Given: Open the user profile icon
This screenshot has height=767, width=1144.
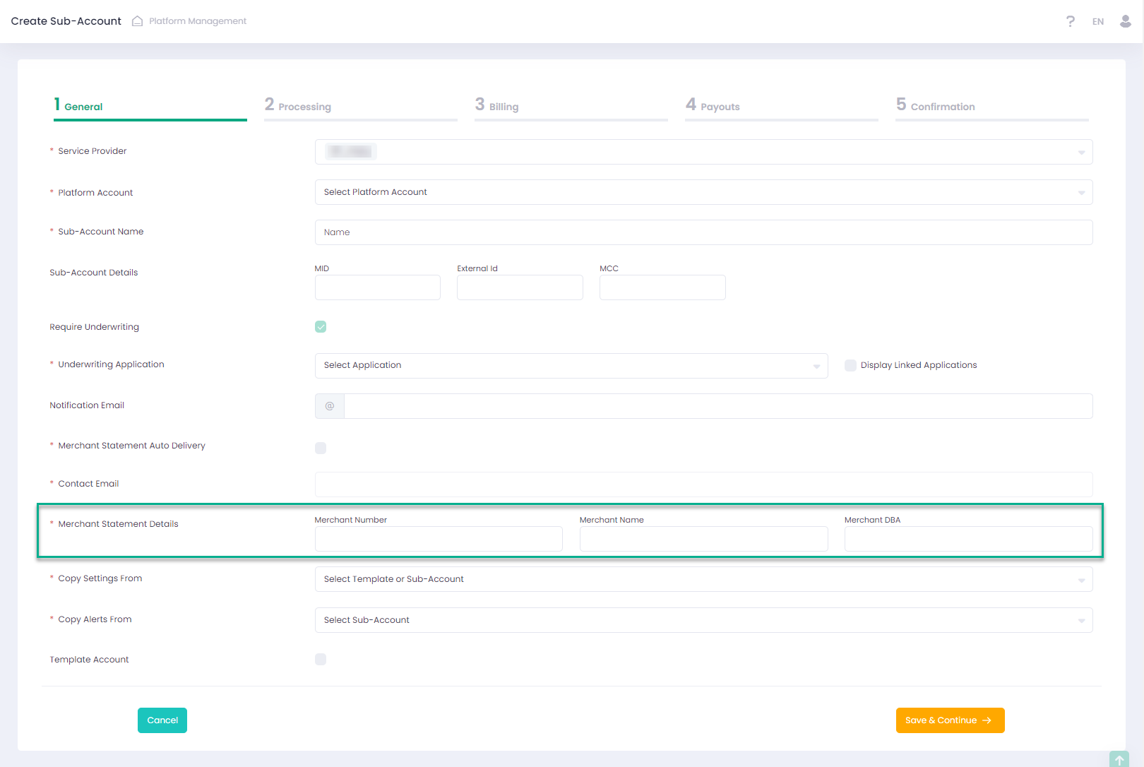Looking at the screenshot, I should 1126,21.
